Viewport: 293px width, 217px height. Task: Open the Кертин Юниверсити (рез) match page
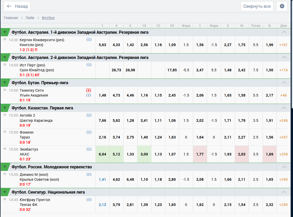[x=42, y=40]
